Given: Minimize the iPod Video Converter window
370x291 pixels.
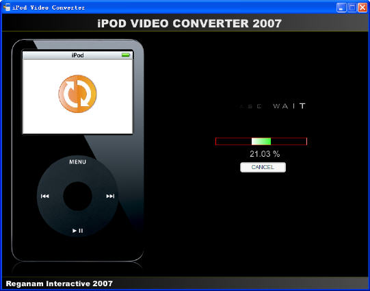Looking at the screenshot, I should (x=341, y=8).
